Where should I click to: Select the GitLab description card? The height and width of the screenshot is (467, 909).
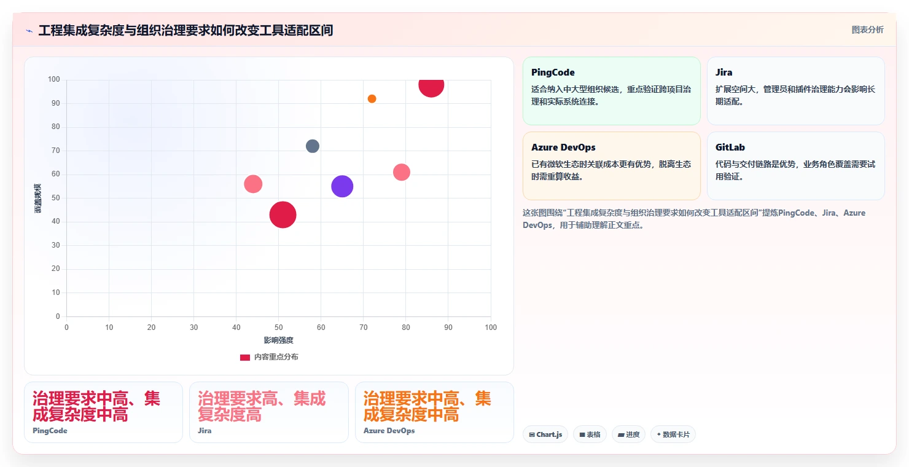click(x=795, y=166)
